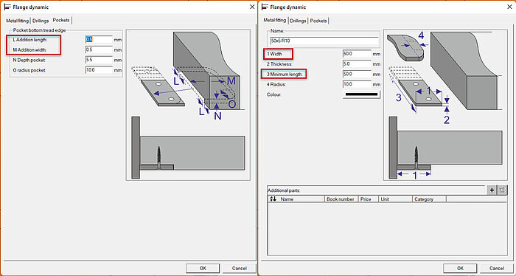Viewport: 516px width, 276px height.
Task: Click the 'Pocket bottom tread edge' group title
Action: (x=39, y=30)
